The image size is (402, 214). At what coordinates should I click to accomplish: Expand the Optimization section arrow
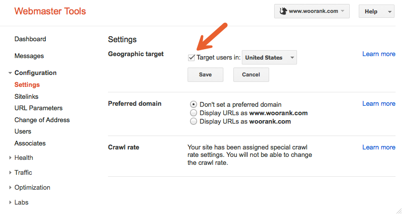coord(10,187)
